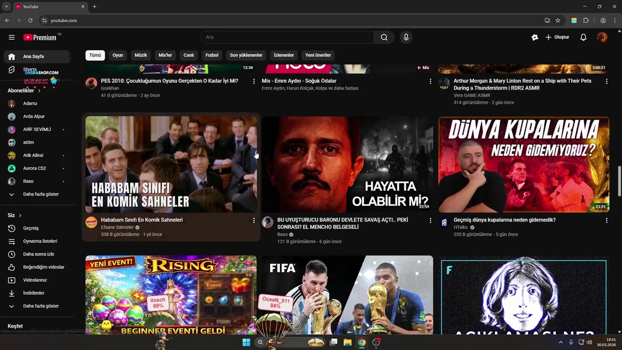Select the Tümü filter chip

tap(95, 55)
